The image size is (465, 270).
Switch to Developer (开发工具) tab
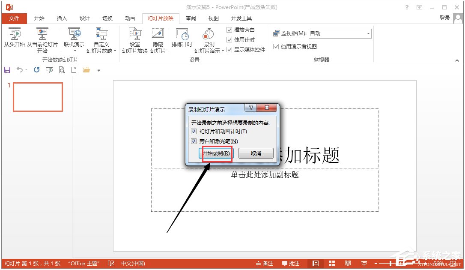tap(241, 18)
